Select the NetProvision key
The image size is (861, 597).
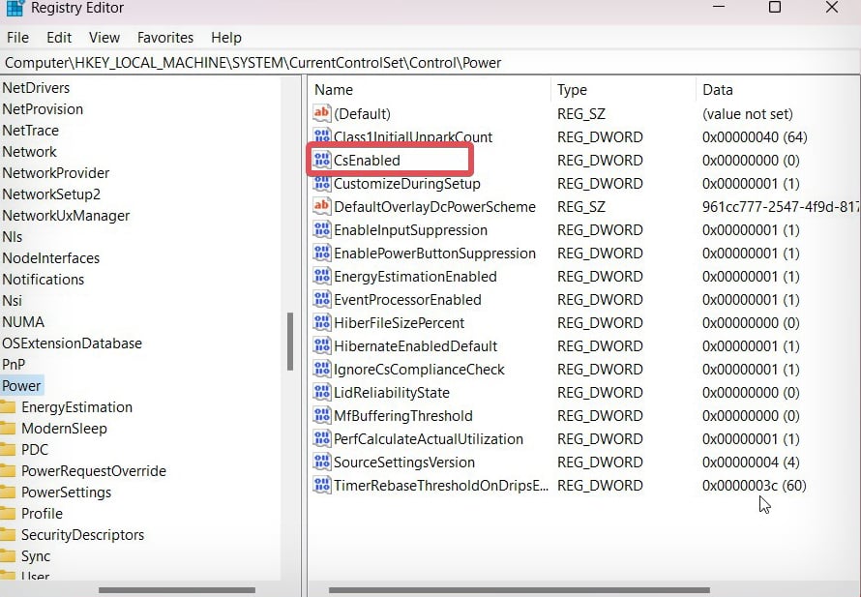pos(43,108)
